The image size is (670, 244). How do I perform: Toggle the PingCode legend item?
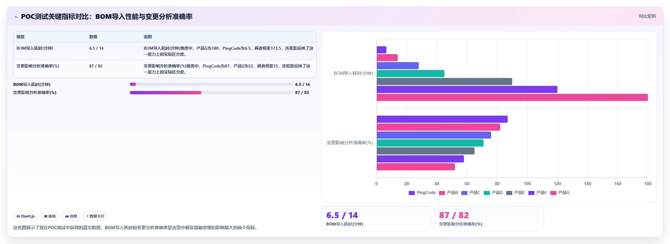click(422, 193)
